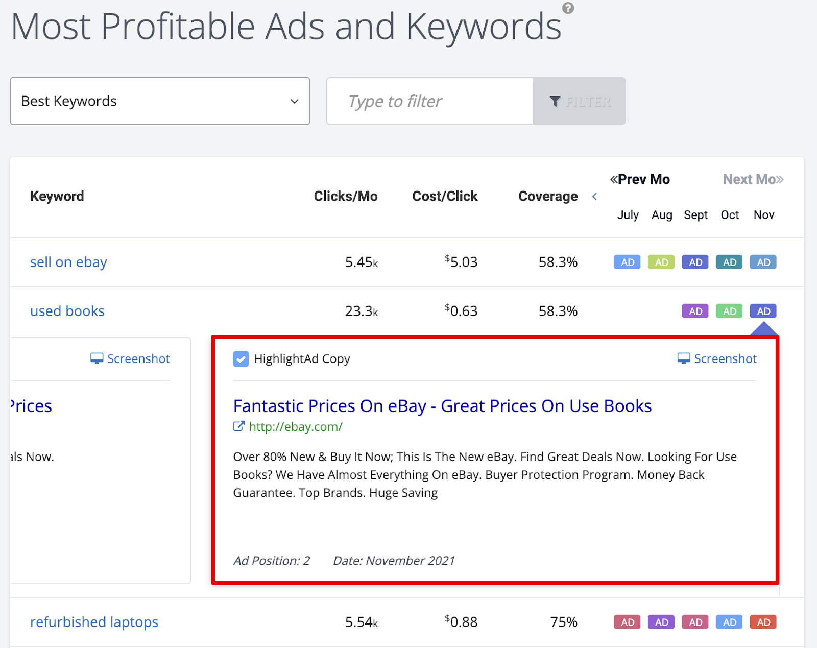Click the chevron next to Coverage
817x648 pixels.
594,197
